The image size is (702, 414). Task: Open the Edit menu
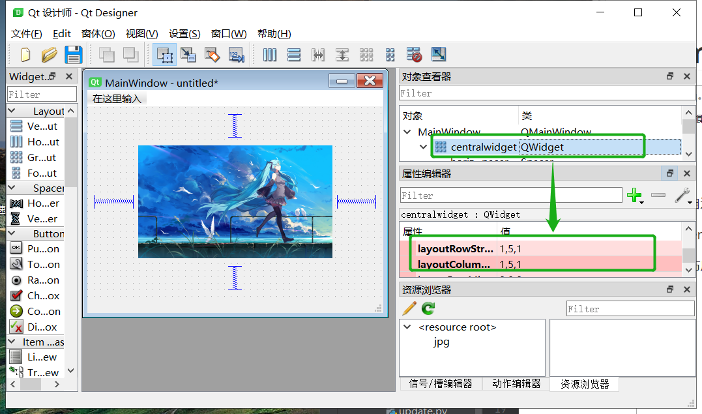[62, 34]
